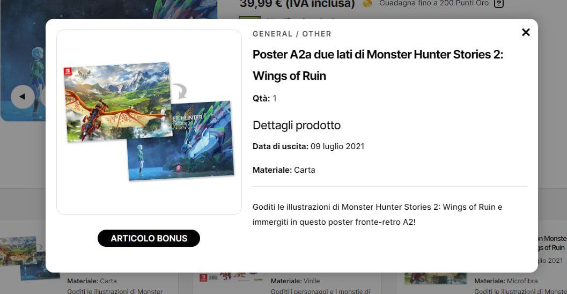Close the poster details popup
Screen dimensions: 567x294
(x=526, y=33)
